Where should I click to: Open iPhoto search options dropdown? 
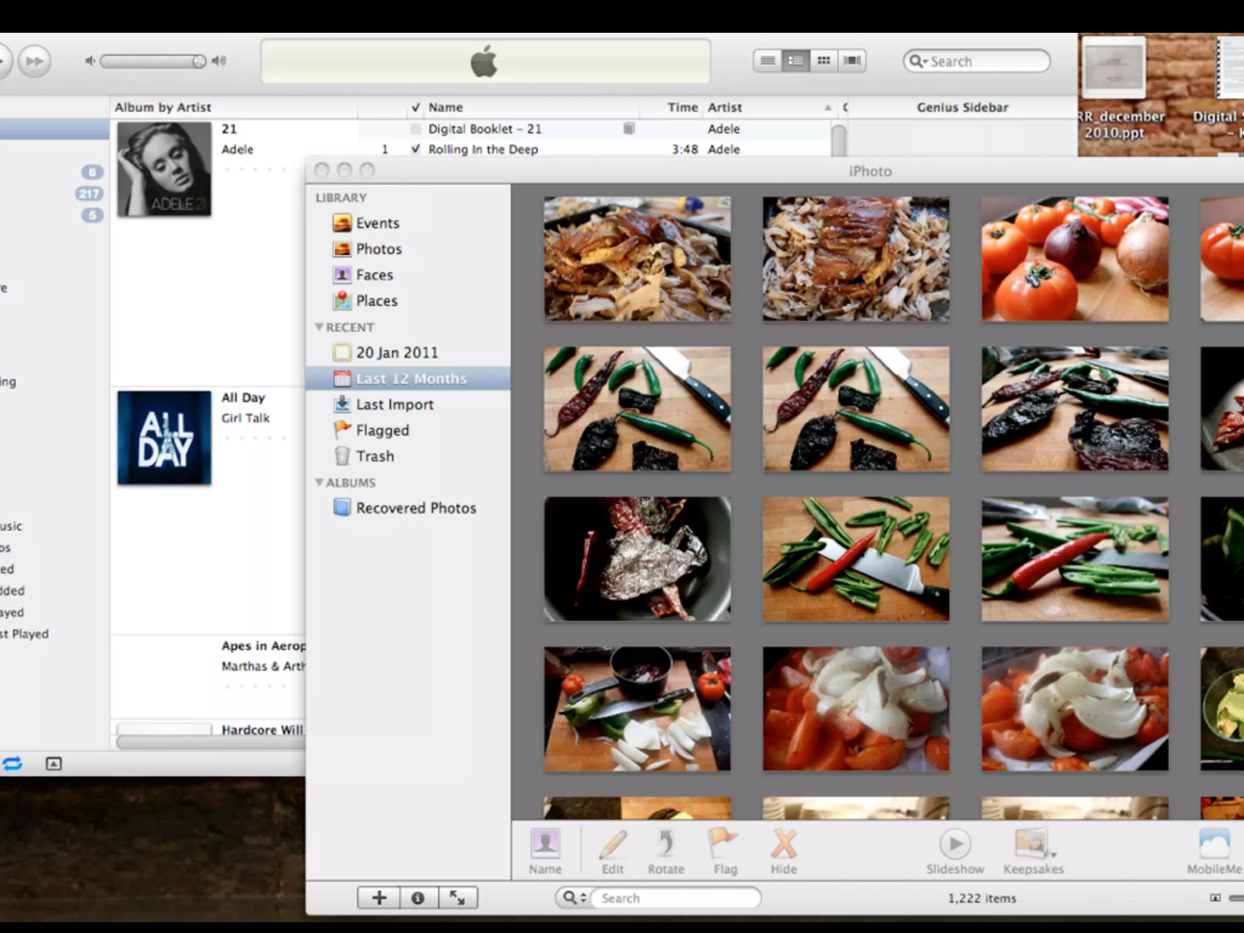(574, 898)
